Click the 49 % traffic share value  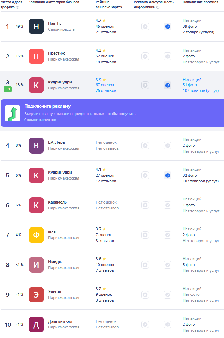point(19,26)
